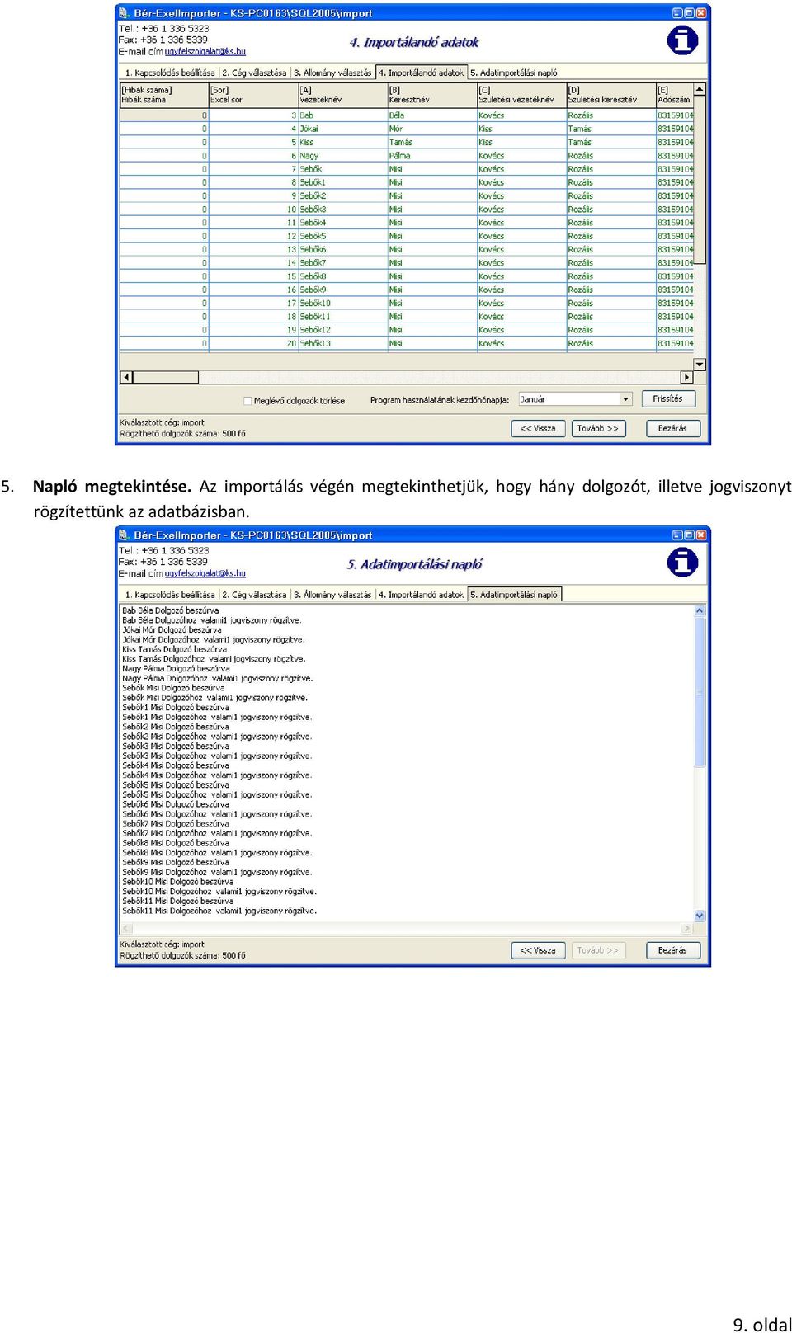Viewport: 792px width, 1333px height.
Task: Click the "Béla" first-name cell in the grid
Action: [431, 115]
